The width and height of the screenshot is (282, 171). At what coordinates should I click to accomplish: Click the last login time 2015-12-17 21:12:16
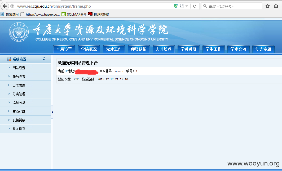pos(113,79)
